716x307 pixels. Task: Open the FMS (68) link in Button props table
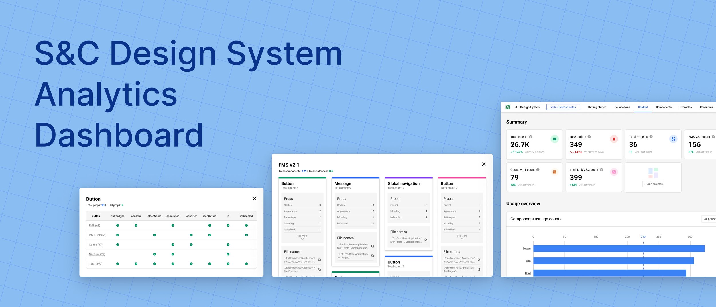click(x=95, y=226)
